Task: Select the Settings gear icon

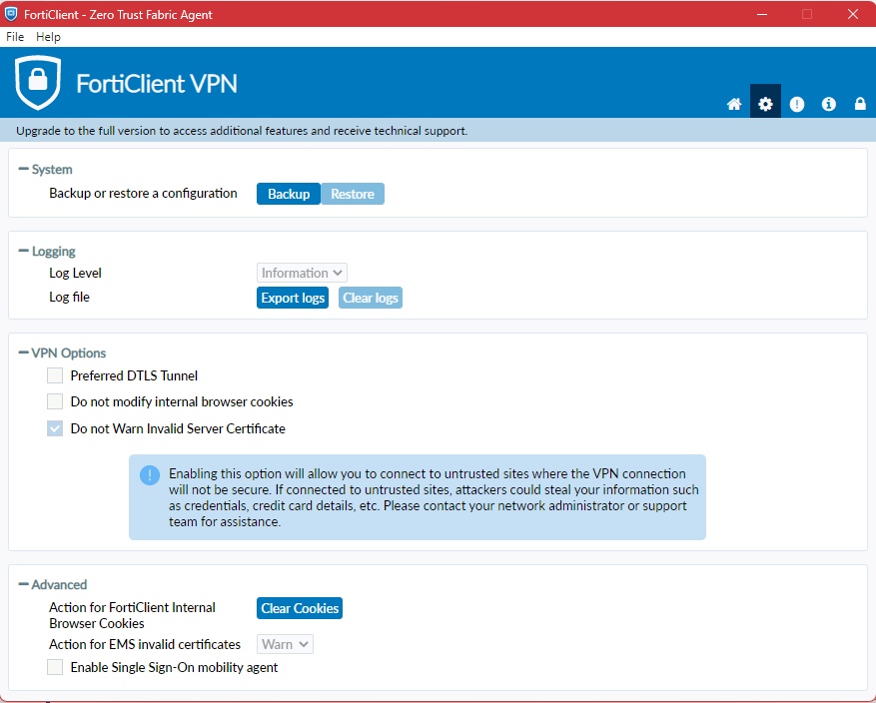Action: (x=765, y=103)
